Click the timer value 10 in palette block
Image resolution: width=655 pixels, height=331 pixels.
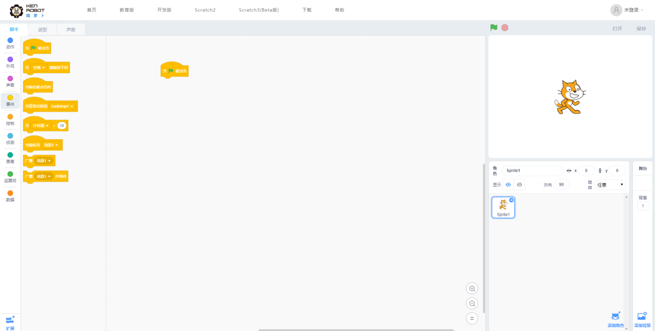pyautogui.click(x=62, y=126)
